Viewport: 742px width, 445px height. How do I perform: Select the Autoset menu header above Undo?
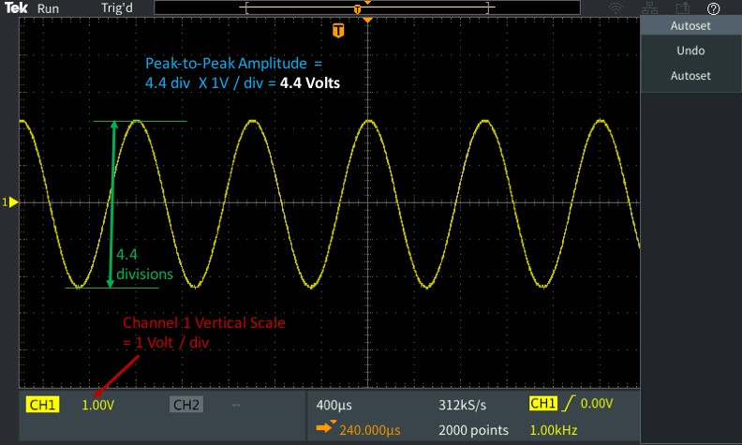pyautogui.click(x=690, y=26)
